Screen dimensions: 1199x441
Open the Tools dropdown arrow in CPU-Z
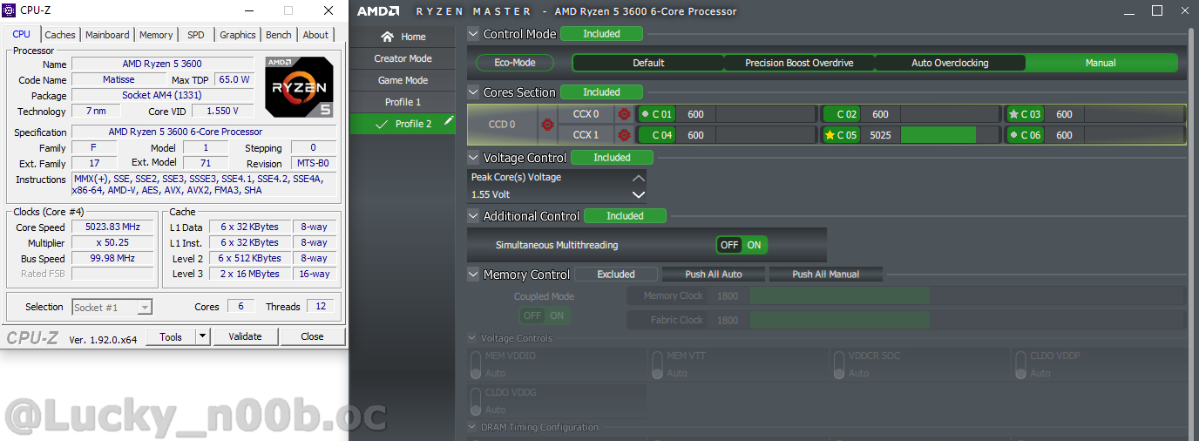tap(202, 336)
